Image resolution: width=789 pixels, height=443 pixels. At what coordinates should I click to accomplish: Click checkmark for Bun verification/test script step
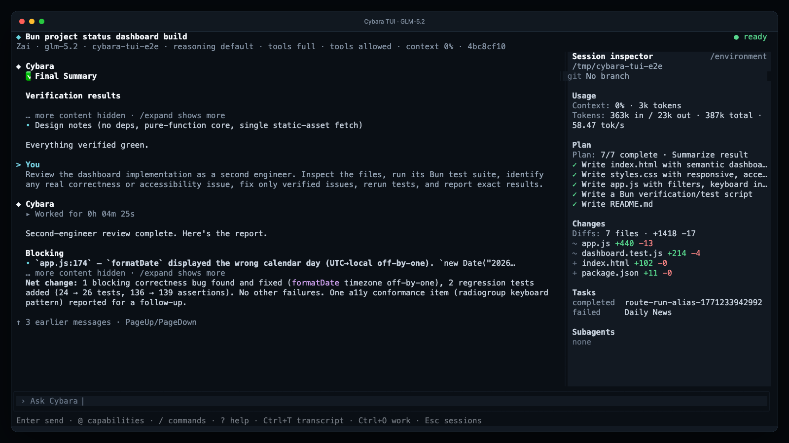pos(574,194)
